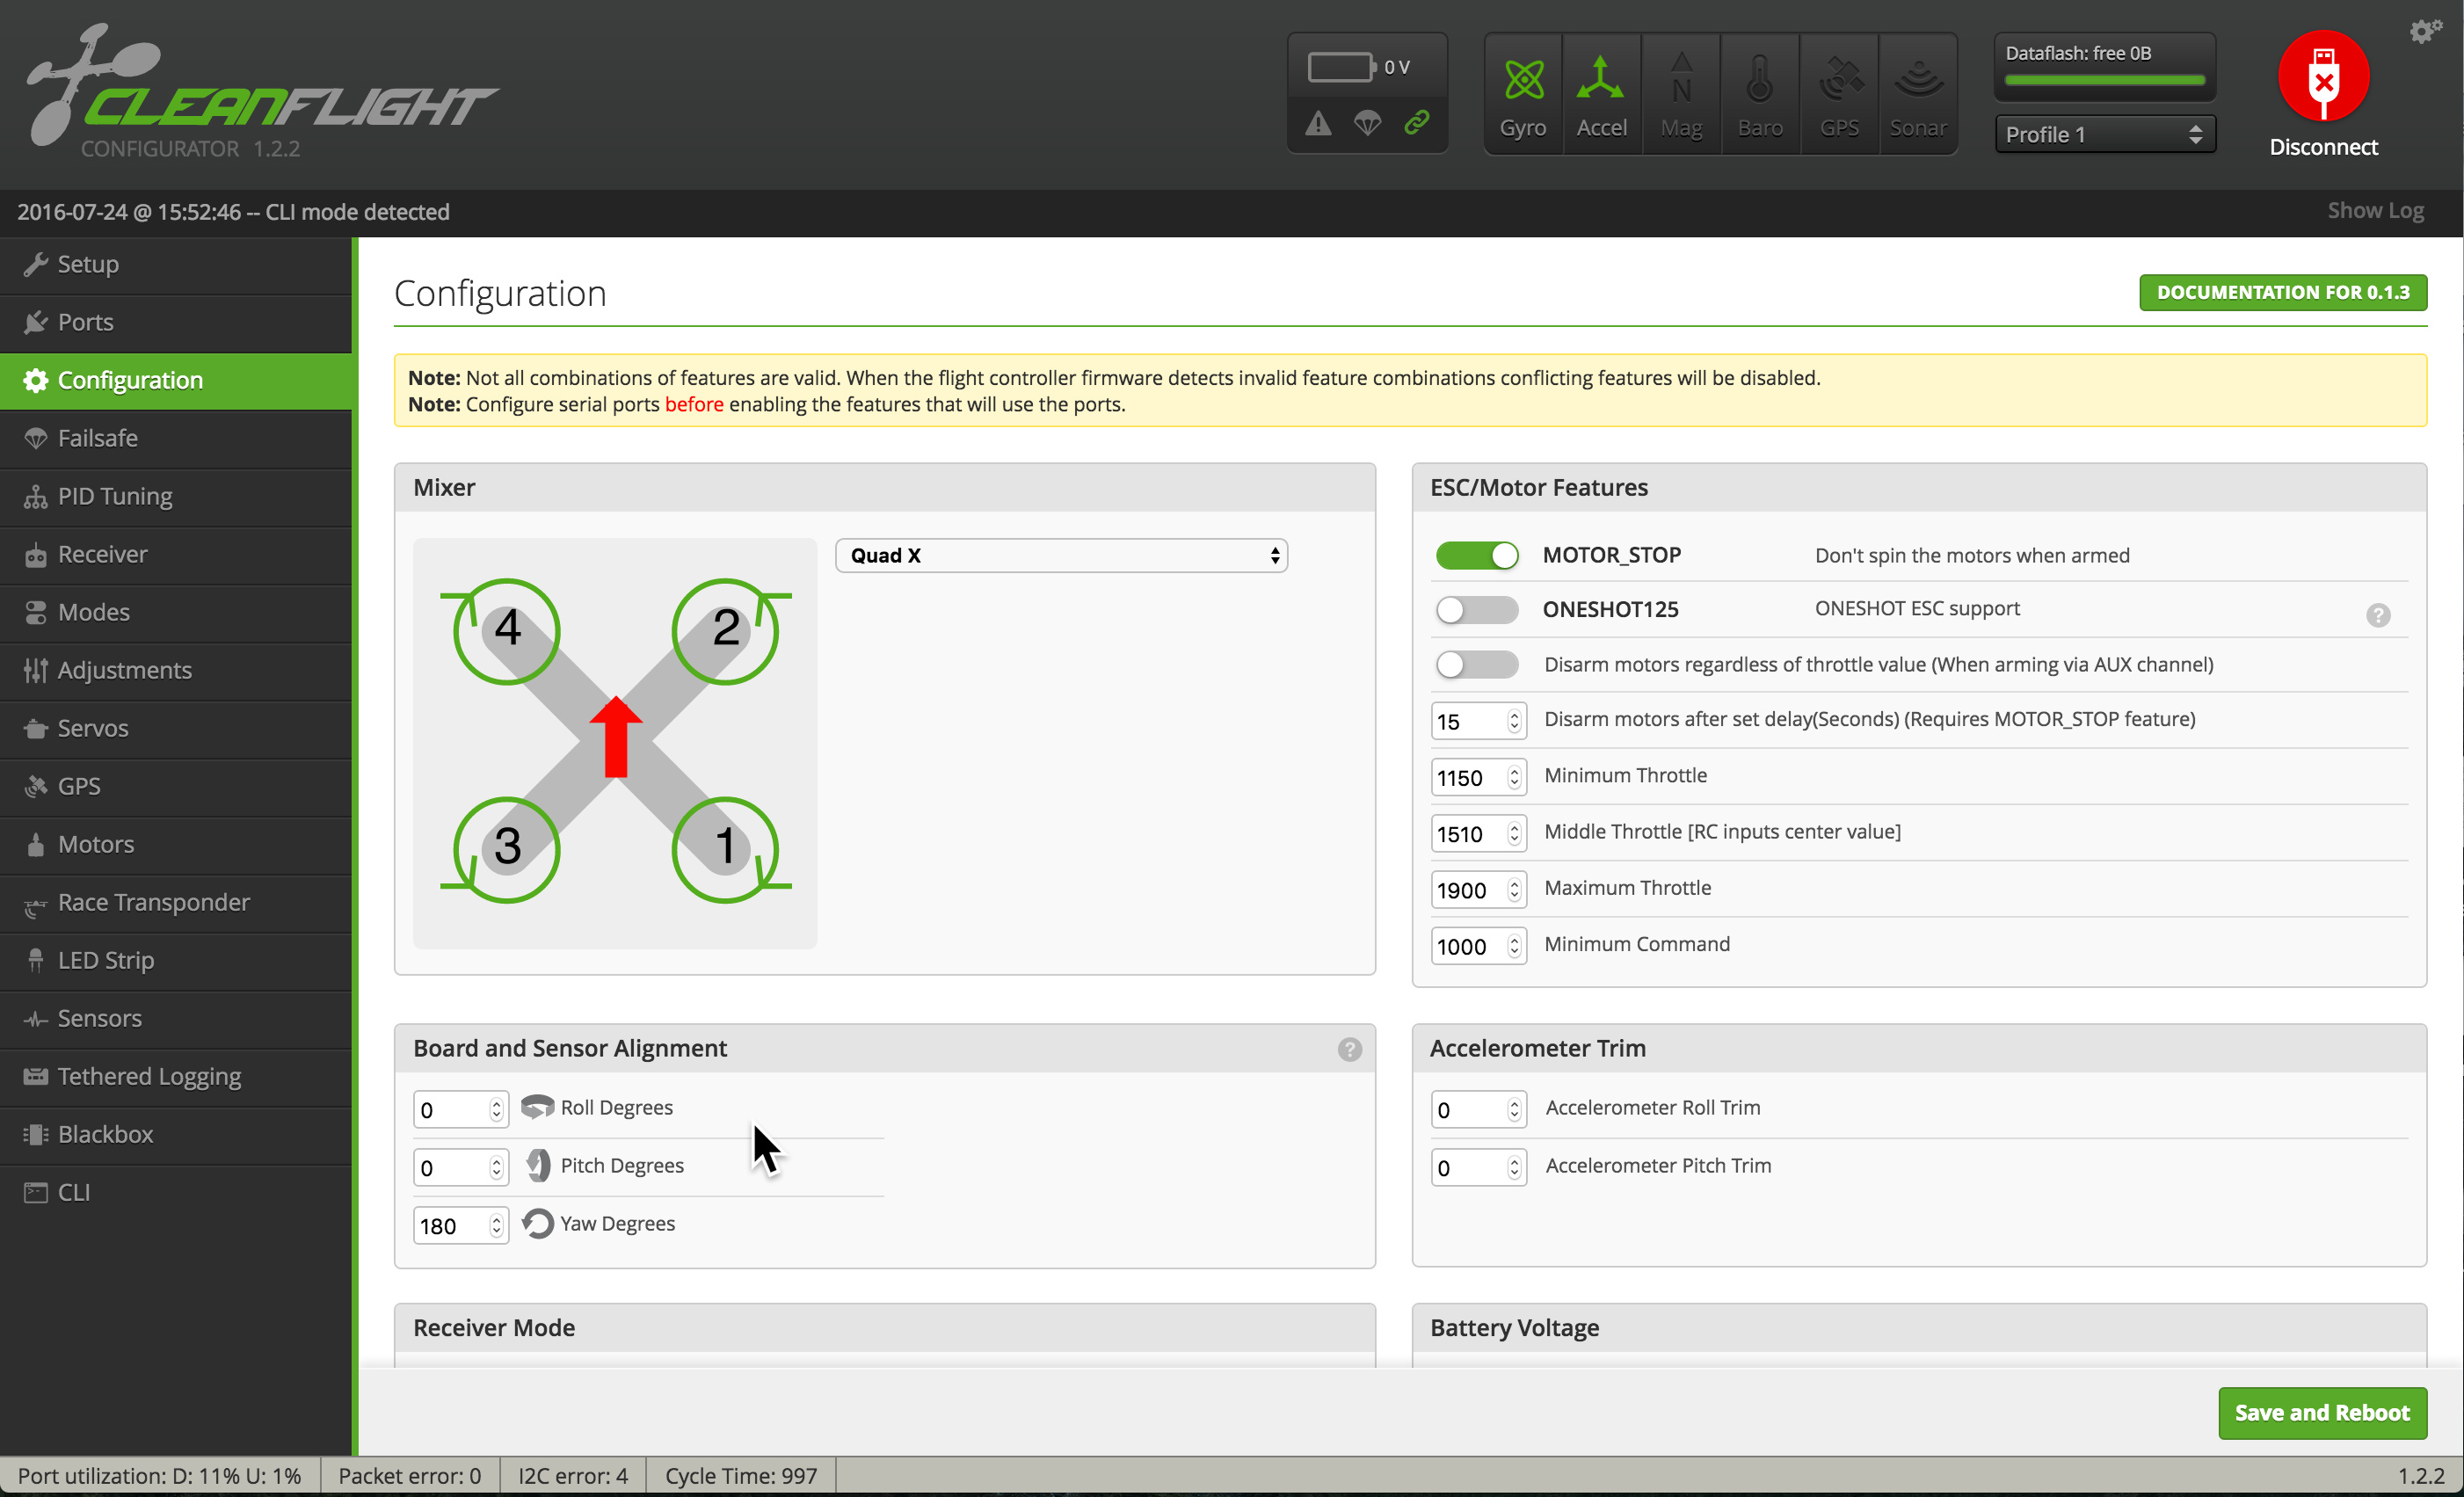Click the Show Log link

[2375, 211]
